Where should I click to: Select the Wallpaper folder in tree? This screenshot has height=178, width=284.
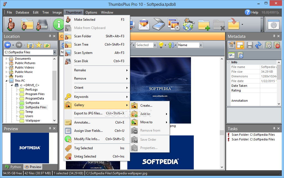(33, 121)
